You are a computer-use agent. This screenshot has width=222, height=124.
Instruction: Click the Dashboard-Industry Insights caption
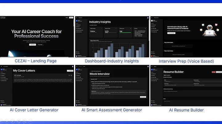[112, 61]
